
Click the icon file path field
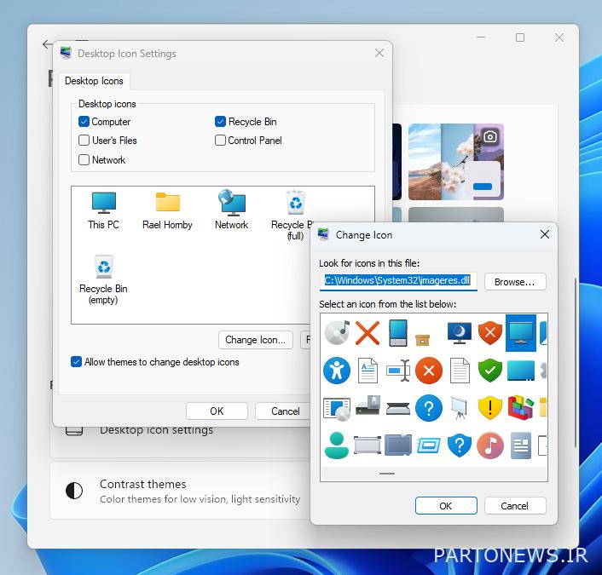[397, 280]
